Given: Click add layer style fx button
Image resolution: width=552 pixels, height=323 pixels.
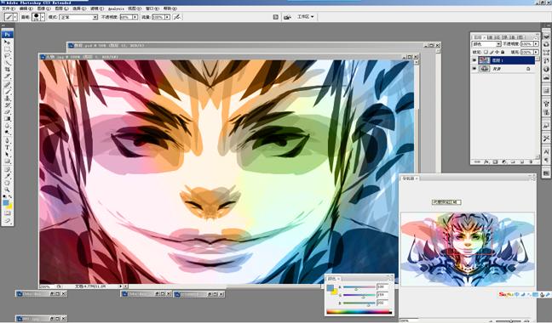Looking at the screenshot, I should (x=486, y=161).
